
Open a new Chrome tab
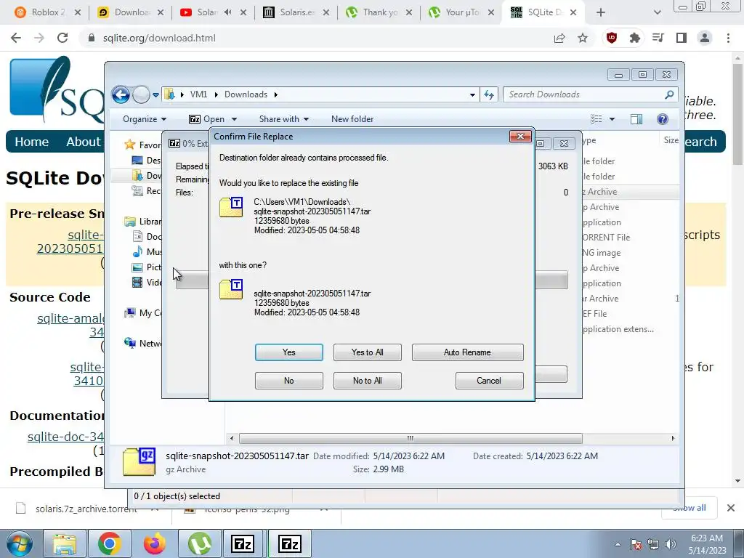(601, 12)
